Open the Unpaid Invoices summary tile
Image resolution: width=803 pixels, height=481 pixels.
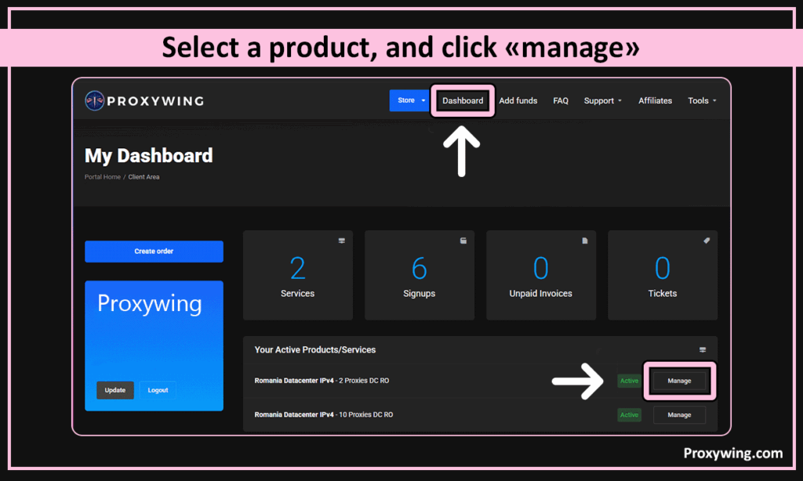click(541, 275)
